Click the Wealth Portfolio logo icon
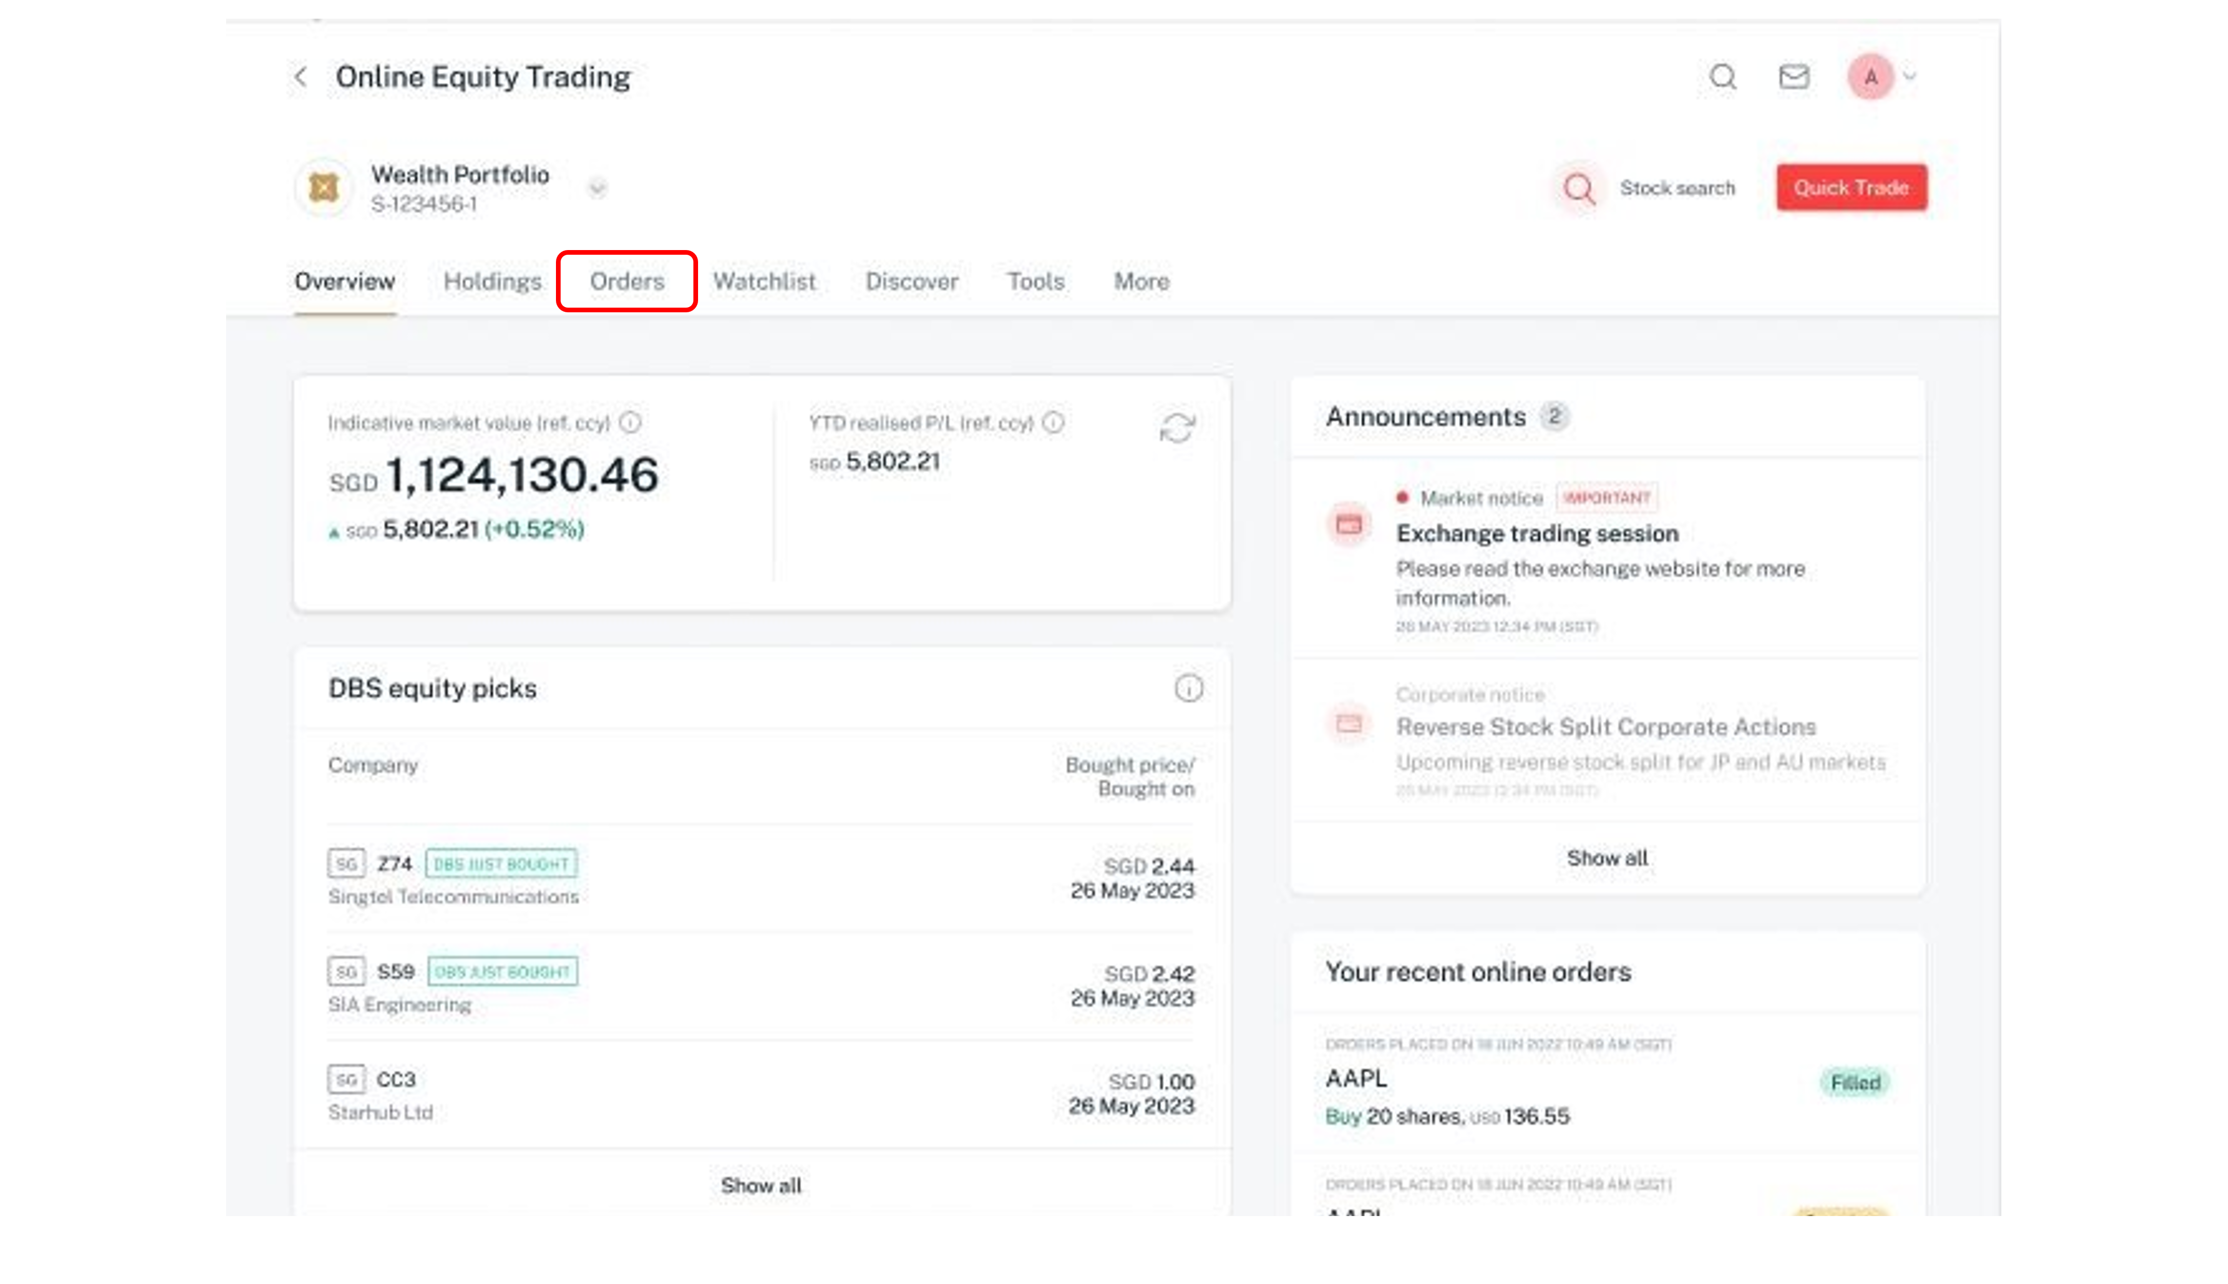 tap(324, 187)
